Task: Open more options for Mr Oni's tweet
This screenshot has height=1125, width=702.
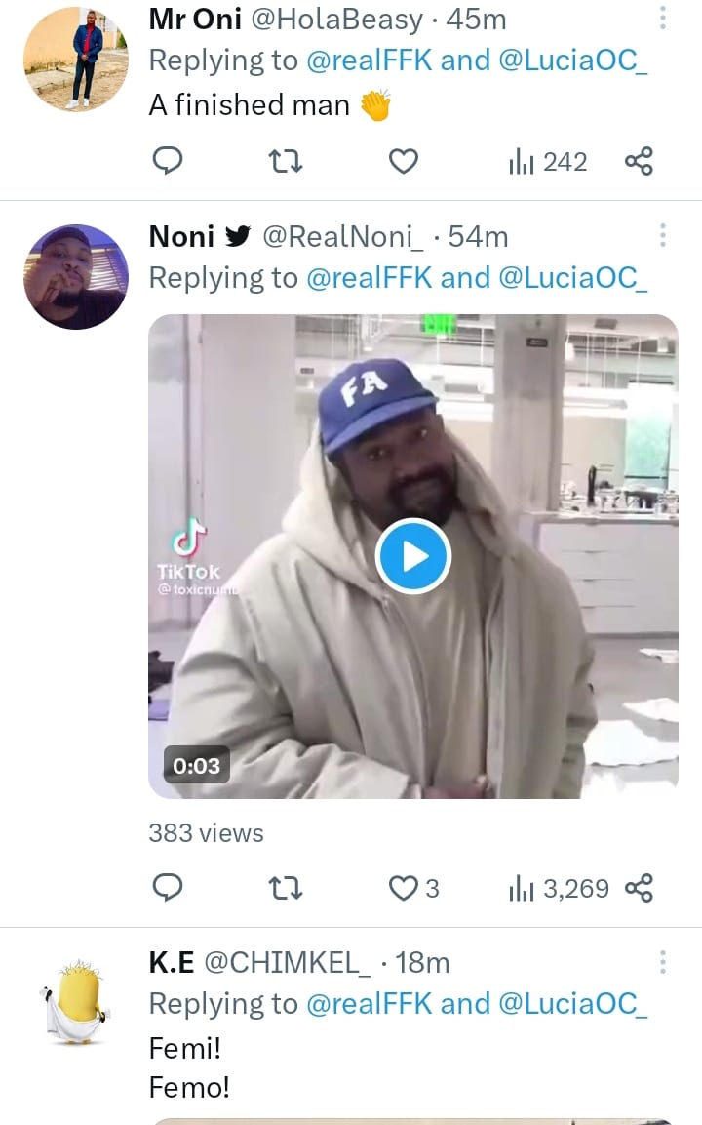Action: click(663, 19)
